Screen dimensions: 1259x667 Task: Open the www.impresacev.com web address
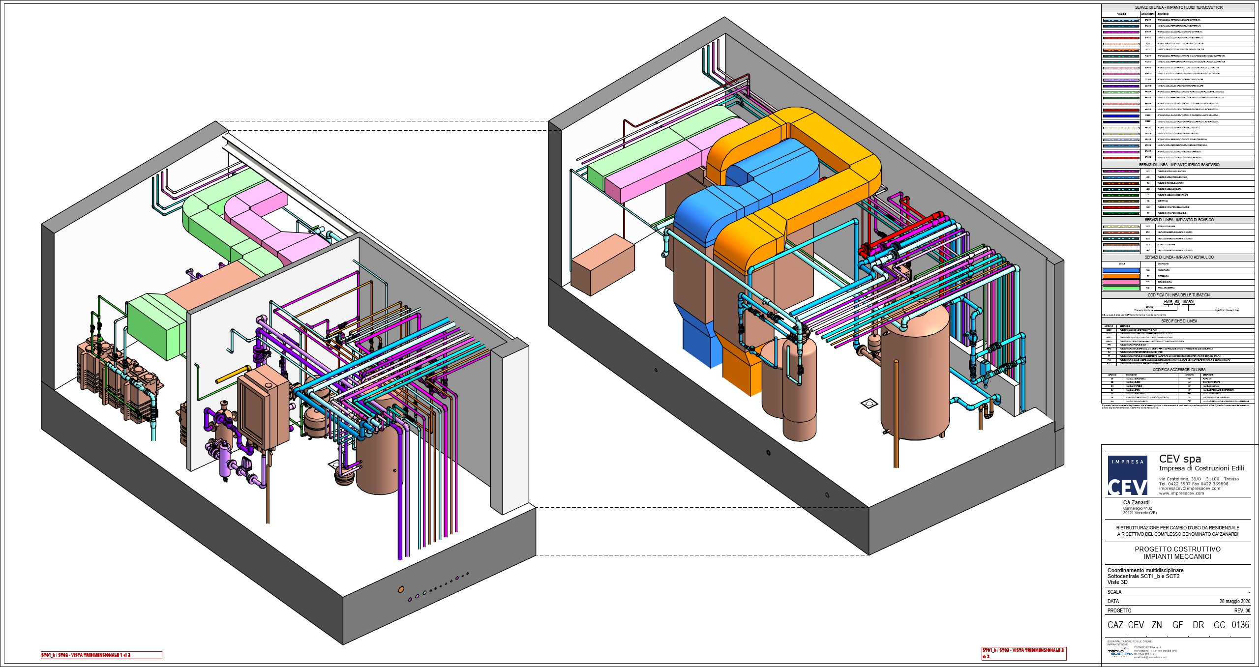click(x=1181, y=493)
